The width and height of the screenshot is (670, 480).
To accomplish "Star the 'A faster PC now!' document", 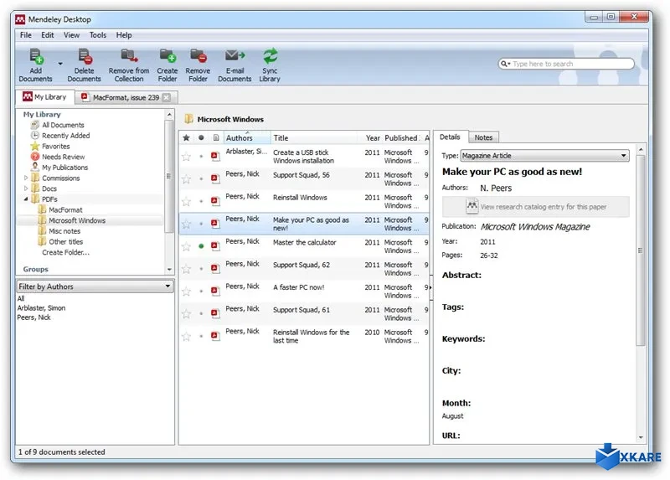I will pyautogui.click(x=187, y=292).
